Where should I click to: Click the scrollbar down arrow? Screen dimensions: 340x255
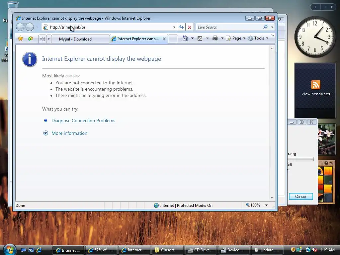[272, 198]
